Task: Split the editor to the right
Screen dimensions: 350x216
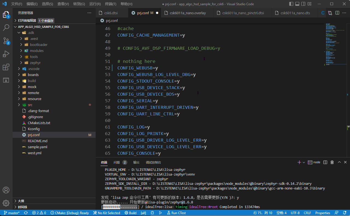Action: tap(337, 13)
